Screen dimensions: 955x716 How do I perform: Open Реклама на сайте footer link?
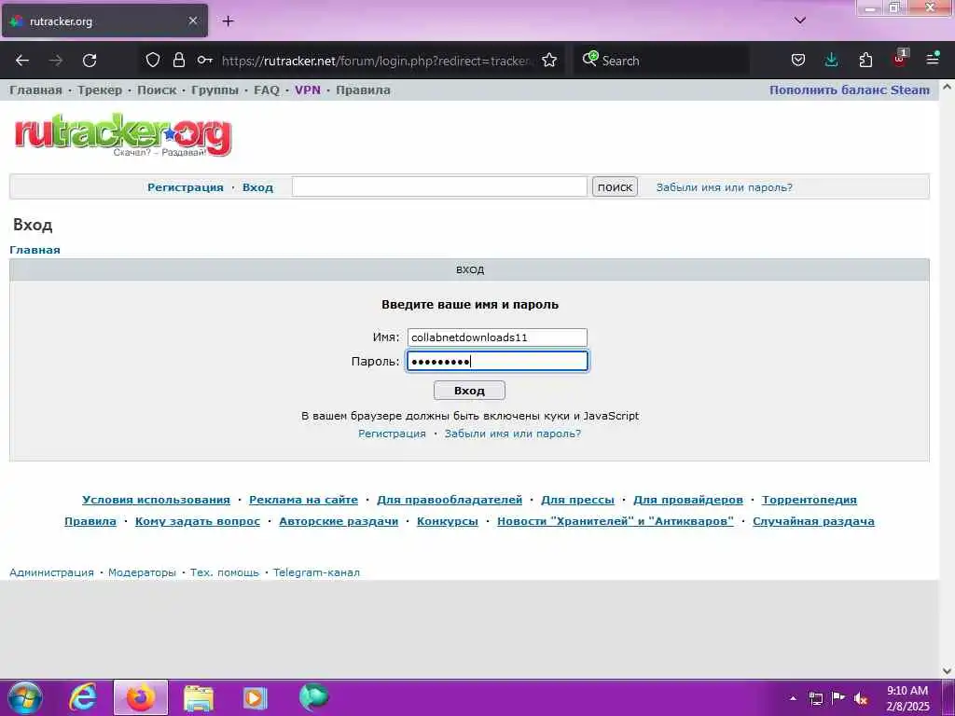(303, 500)
